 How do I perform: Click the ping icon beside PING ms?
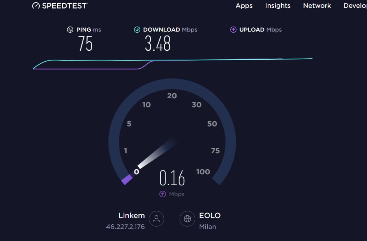tap(70, 30)
